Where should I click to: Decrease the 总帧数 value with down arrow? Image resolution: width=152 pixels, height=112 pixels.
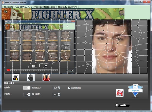click(29, 95)
